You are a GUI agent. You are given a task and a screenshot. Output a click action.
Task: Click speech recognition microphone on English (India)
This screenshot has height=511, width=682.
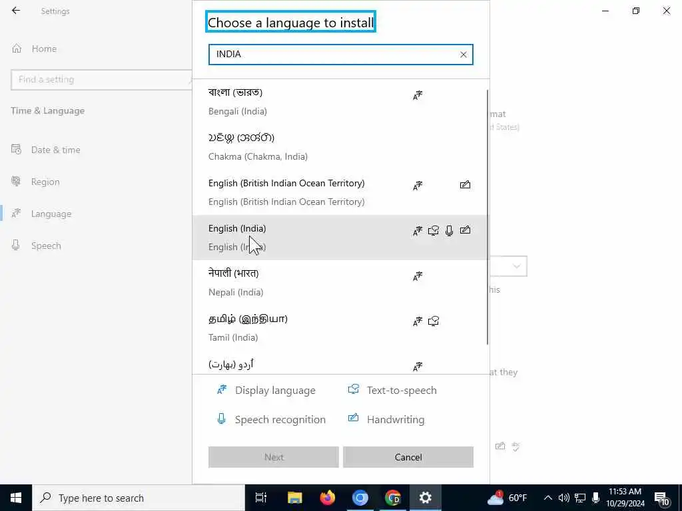(450, 231)
